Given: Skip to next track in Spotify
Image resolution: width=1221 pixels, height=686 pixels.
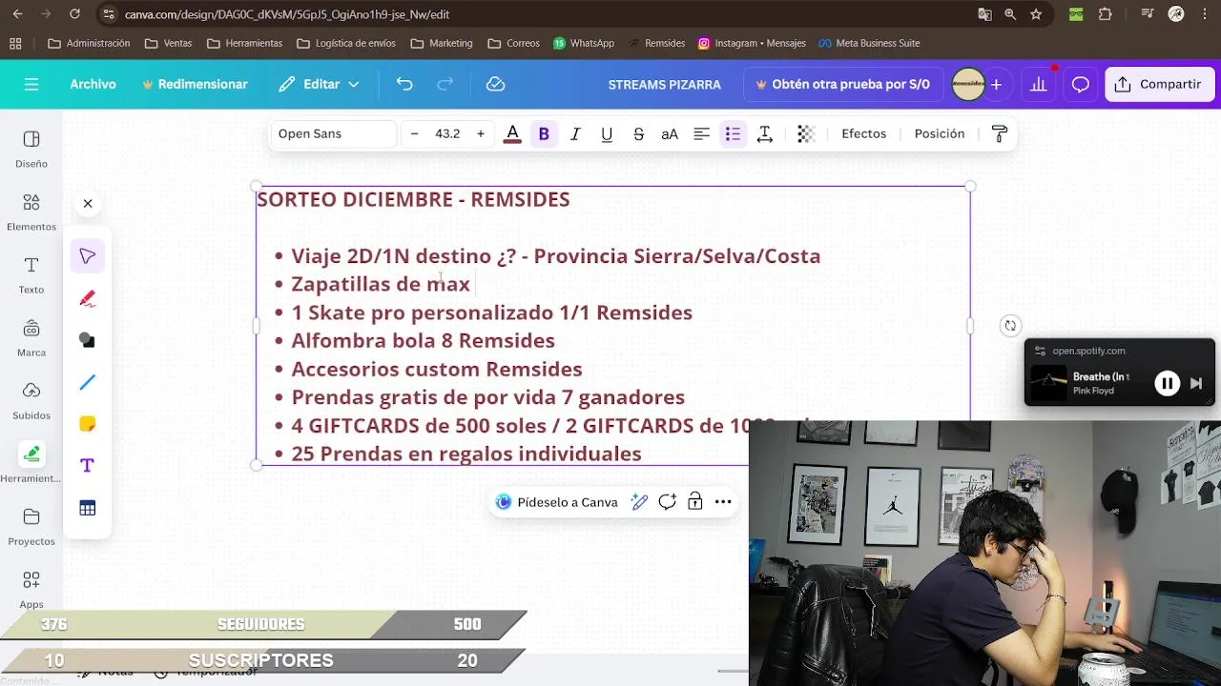Looking at the screenshot, I should coord(1196,383).
